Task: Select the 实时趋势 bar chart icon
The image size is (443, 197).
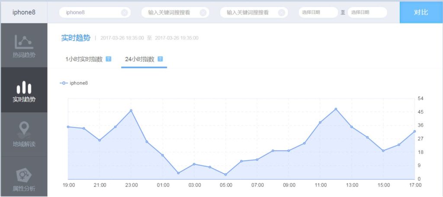Action: 24,88
